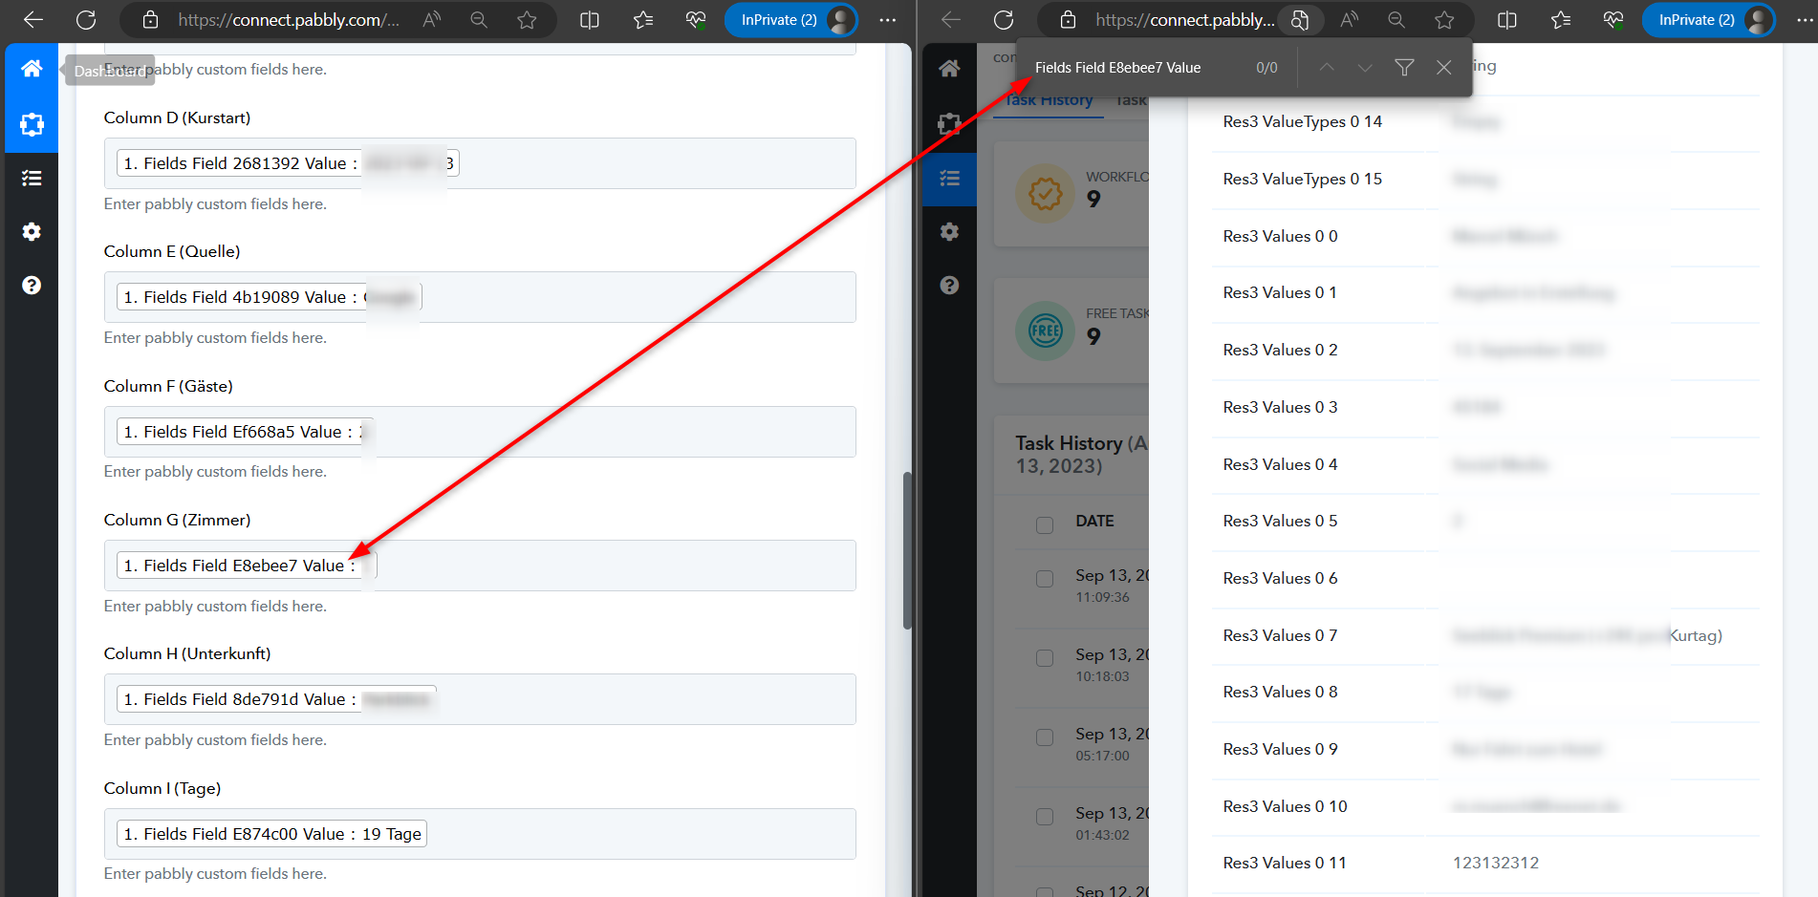Select checkbox for the 10:18:03 task row
This screenshot has height=897, width=1818.
pyautogui.click(x=1045, y=658)
